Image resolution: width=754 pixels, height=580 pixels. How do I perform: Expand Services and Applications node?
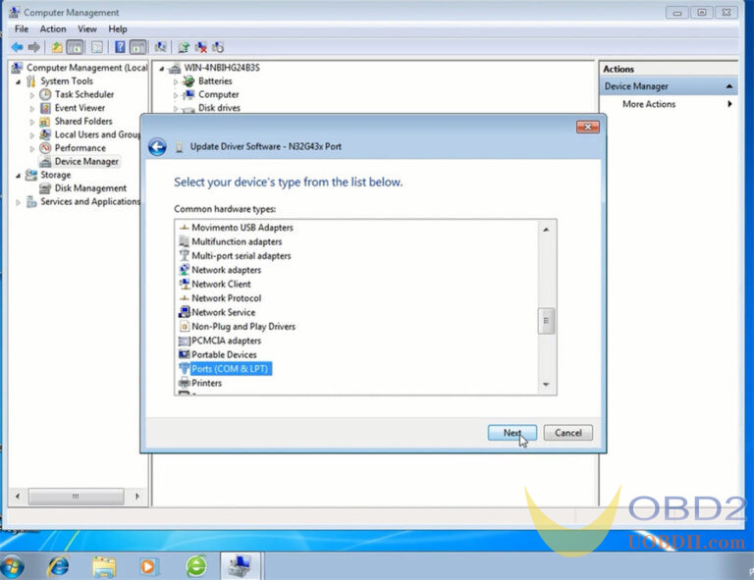tap(19, 203)
